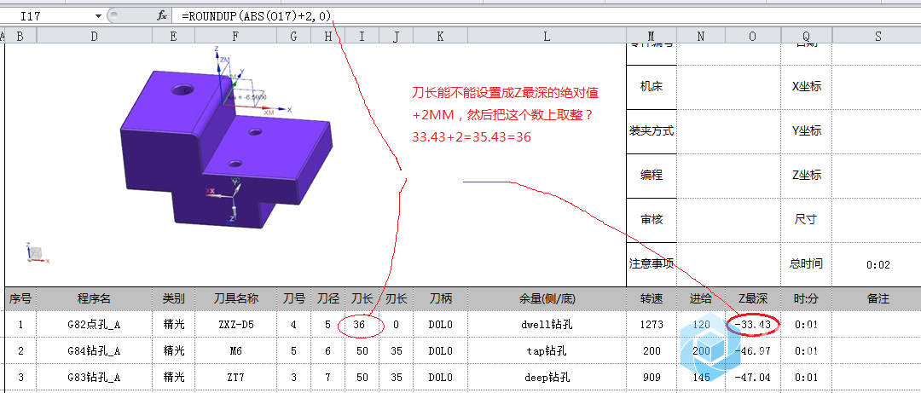The width and height of the screenshot is (921, 393).
Task: Click the ZT7 tool name cell
Action: [235, 377]
